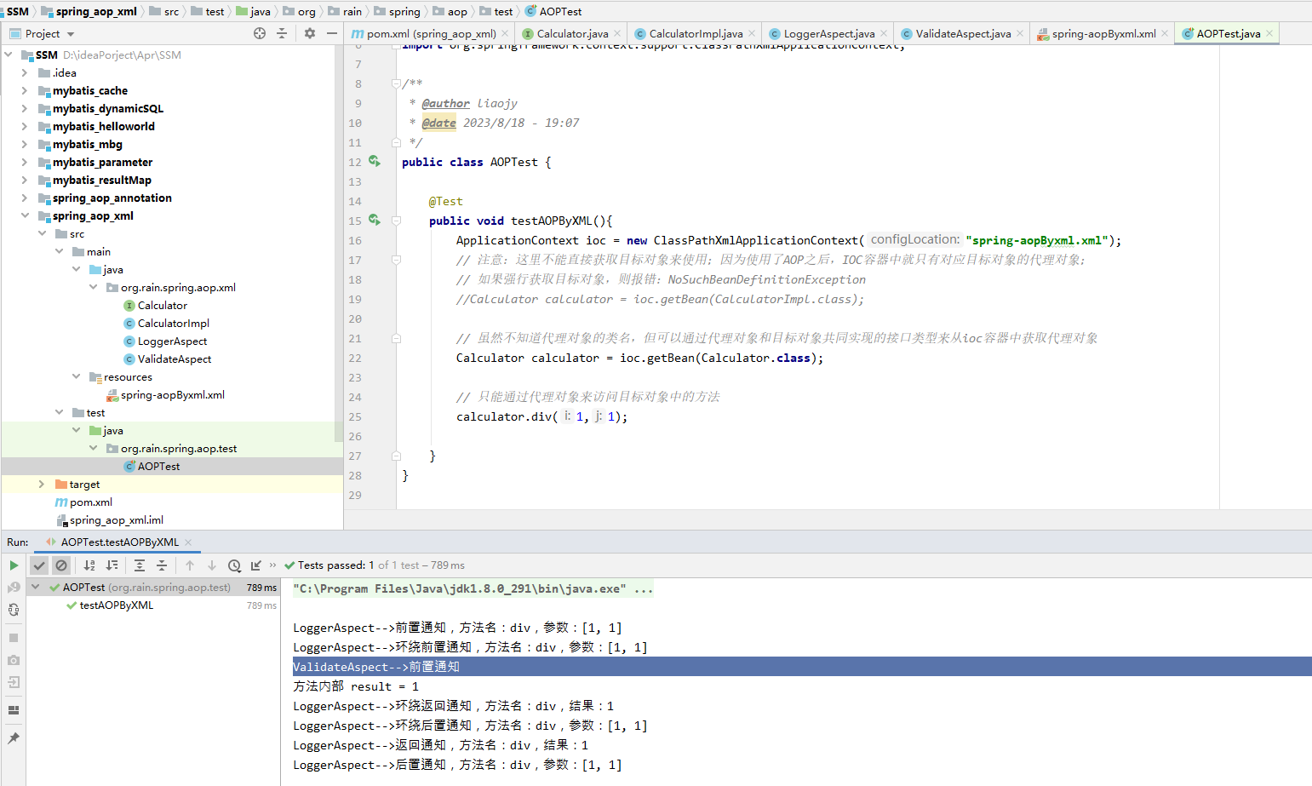Sort test results alphabetically
This screenshot has width=1312, height=786.
click(x=89, y=565)
